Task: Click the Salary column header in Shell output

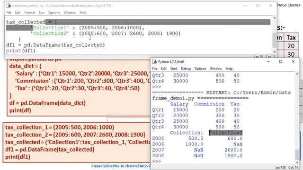Action: click(179, 104)
